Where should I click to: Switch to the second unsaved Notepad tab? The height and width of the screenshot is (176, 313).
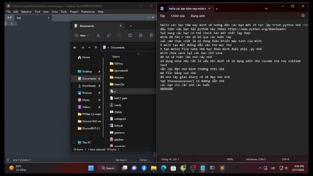coord(217,9)
